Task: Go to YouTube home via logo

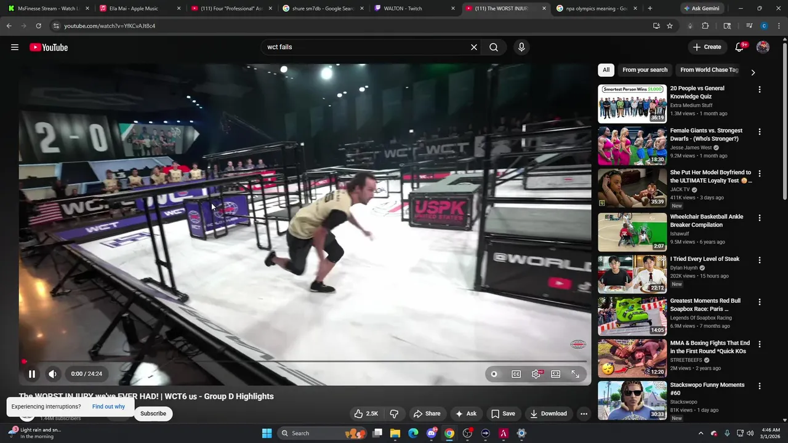Action: point(49,47)
